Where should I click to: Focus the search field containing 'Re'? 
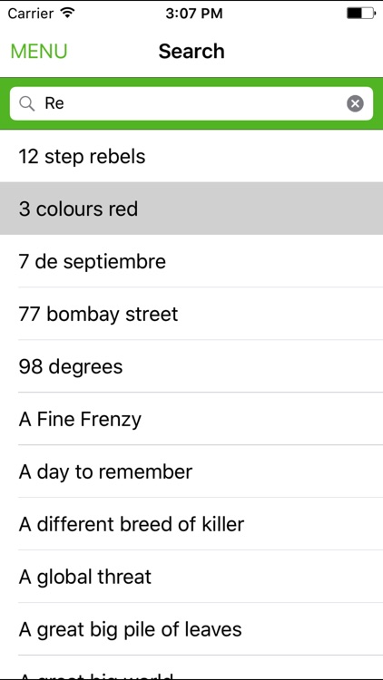click(x=191, y=103)
